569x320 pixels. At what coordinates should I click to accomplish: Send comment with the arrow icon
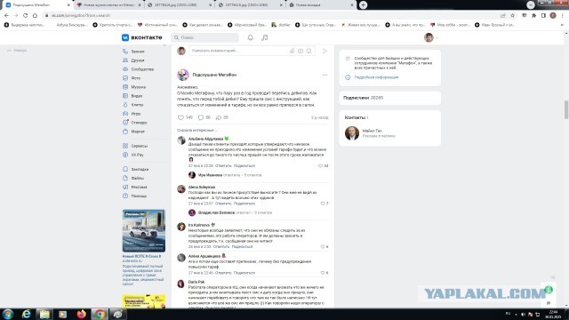click(325, 51)
